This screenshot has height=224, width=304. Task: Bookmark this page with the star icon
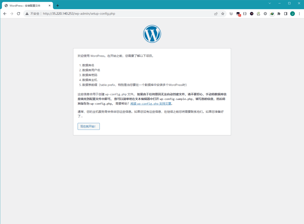pyautogui.click(x=223, y=14)
